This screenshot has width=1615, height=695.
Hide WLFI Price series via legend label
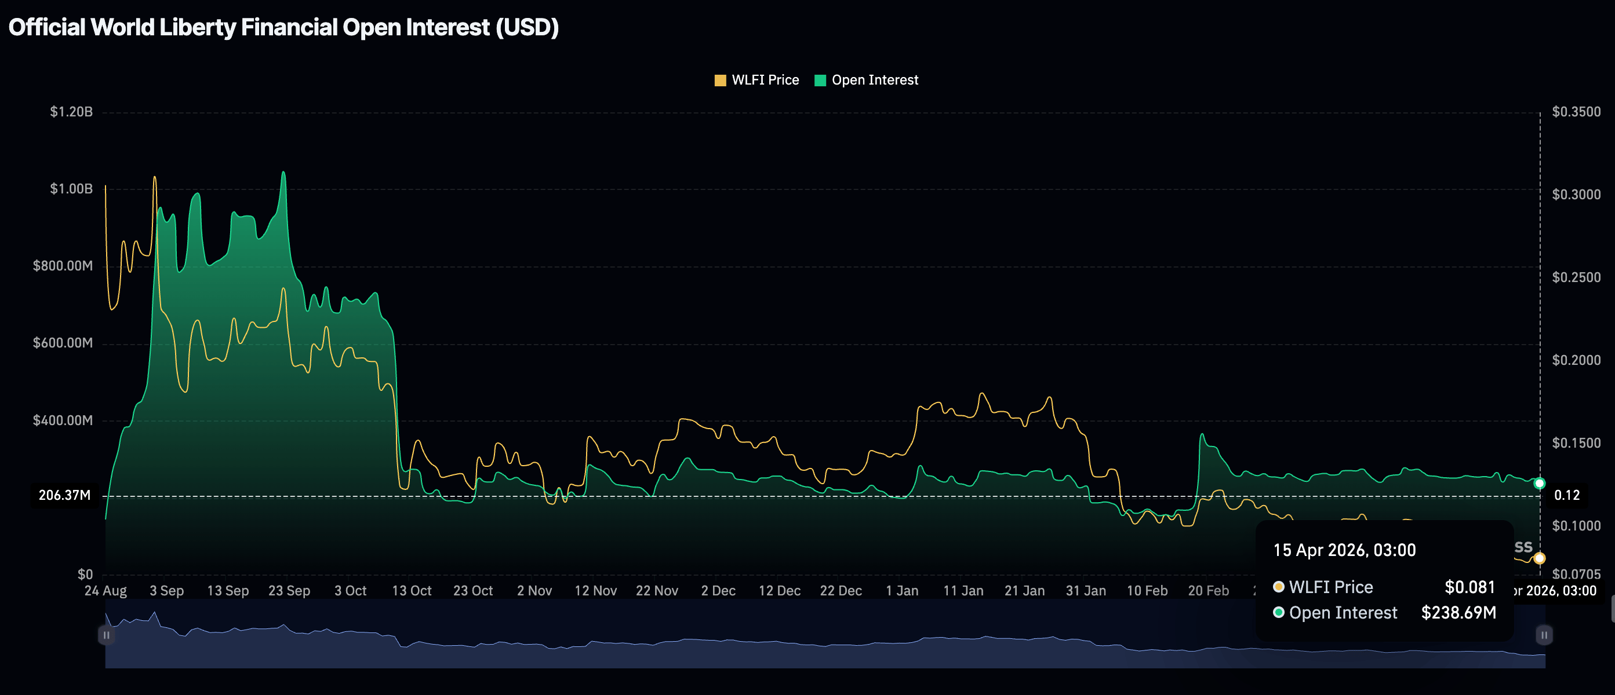click(765, 80)
